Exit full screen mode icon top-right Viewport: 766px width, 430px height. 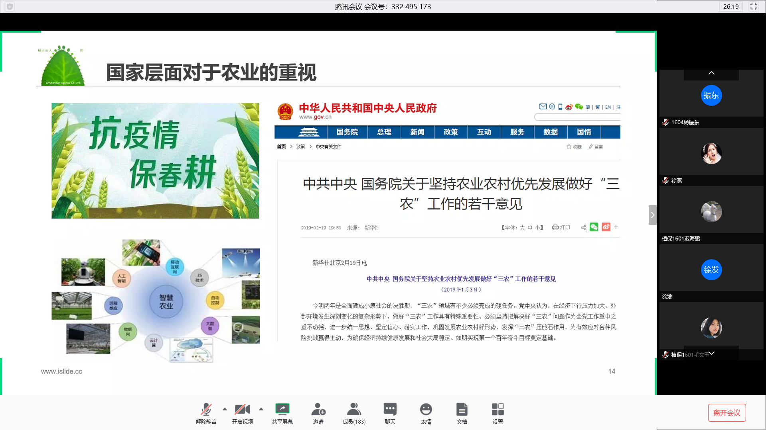753,6
